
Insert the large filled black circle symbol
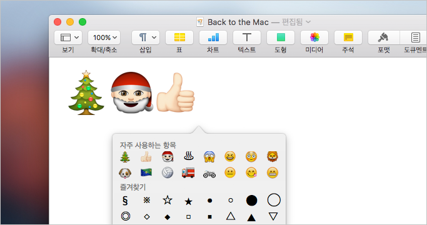click(251, 200)
